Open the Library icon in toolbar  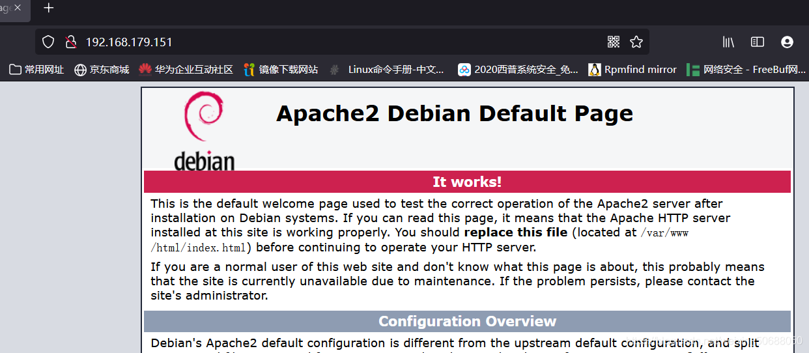pos(728,42)
